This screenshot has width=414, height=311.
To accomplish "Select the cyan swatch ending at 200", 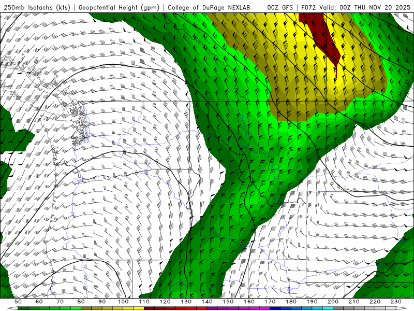I will tap(328, 308).
